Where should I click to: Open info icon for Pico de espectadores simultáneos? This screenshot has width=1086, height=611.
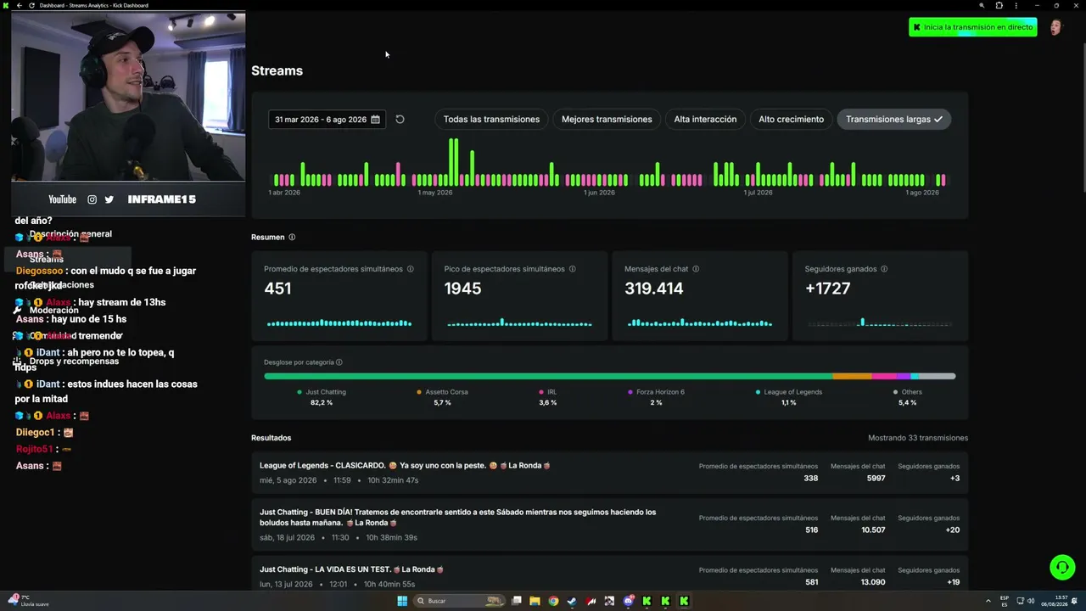(572, 269)
